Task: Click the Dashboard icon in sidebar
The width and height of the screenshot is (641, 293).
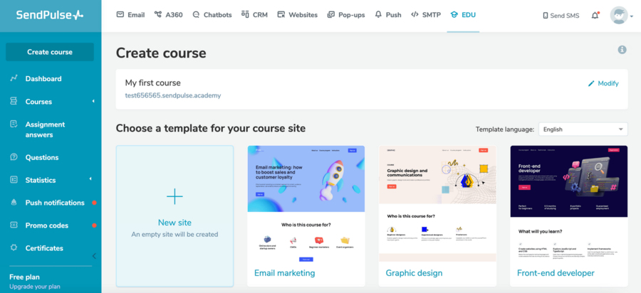Action: coord(14,78)
